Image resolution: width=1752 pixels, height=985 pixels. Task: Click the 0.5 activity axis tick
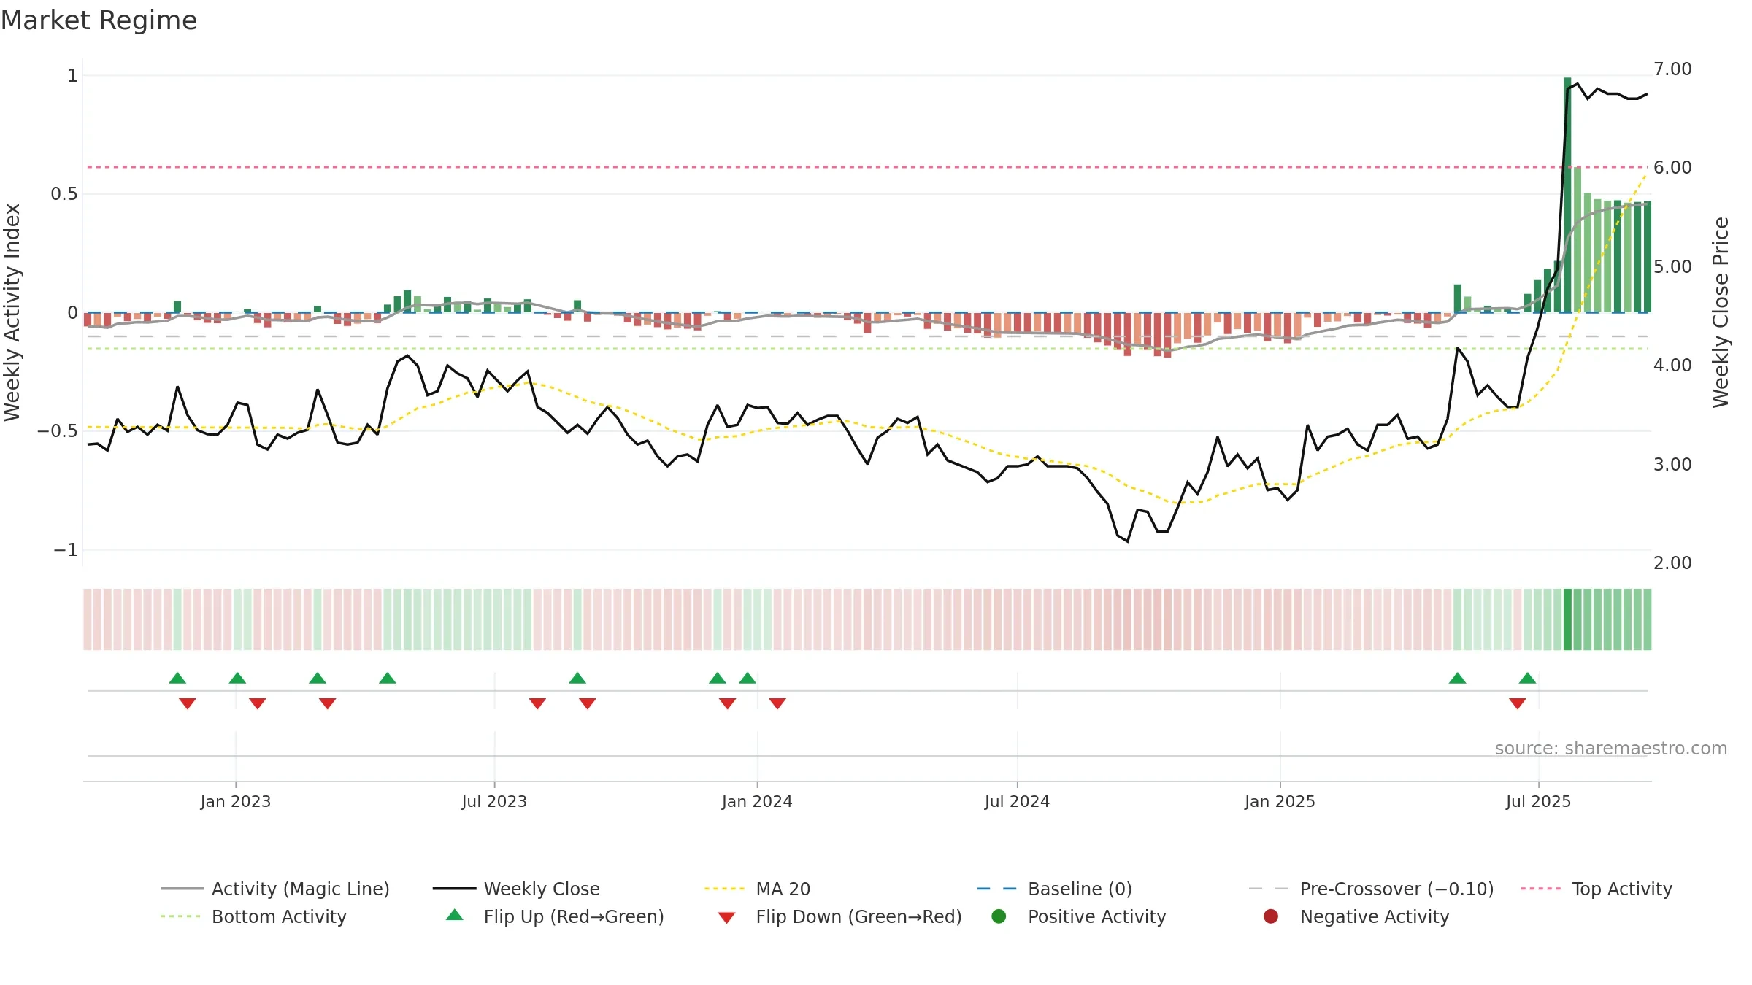64,194
